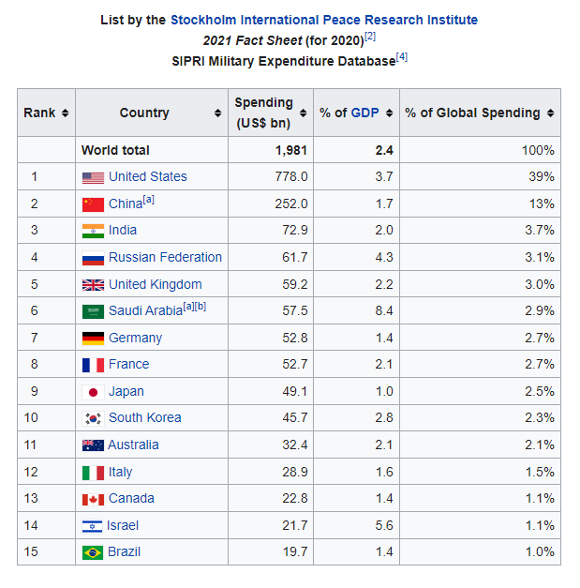The width and height of the screenshot is (580, 588).
Task: Open citation reference [2] after Fact Sheet
Action: pos(370,37)
